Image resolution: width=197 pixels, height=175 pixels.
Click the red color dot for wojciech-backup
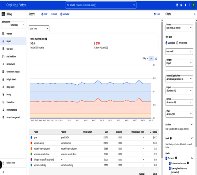pyautogui.click(x=31, y=143)
